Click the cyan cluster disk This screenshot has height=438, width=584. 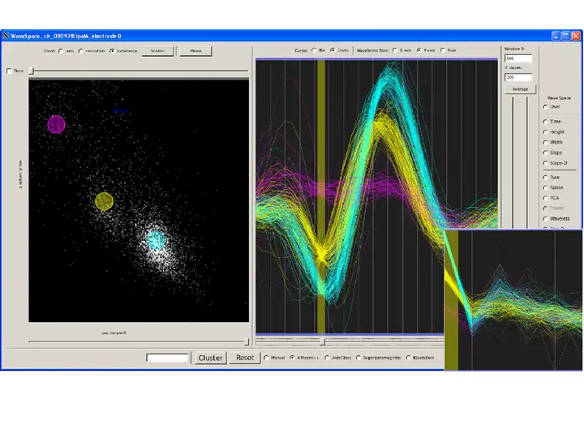[x=156, y=240]
